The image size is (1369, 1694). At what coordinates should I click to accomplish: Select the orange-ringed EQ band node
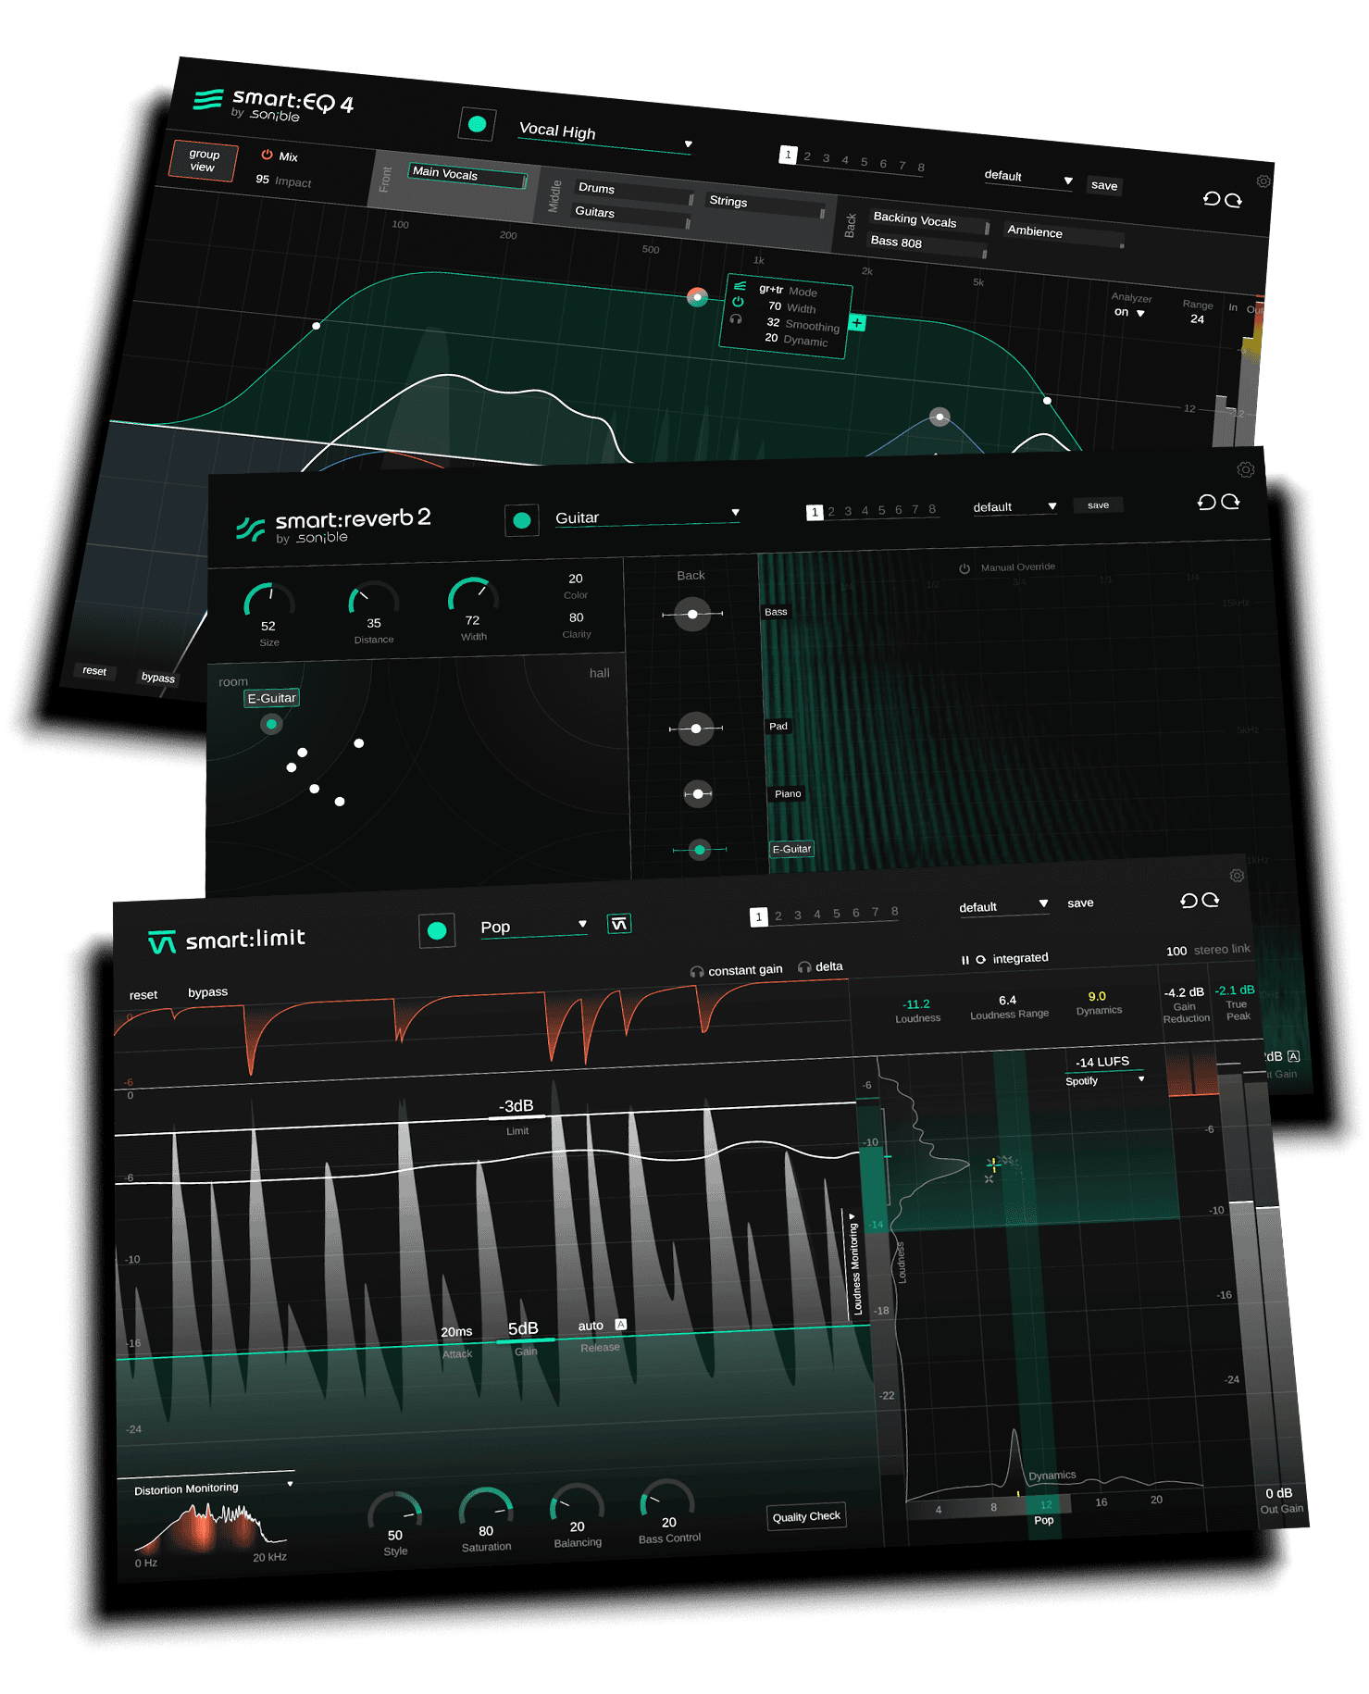pos(697,297)
